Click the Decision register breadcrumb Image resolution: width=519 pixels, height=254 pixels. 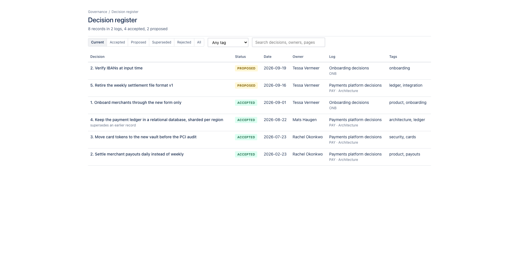(125, 12)
